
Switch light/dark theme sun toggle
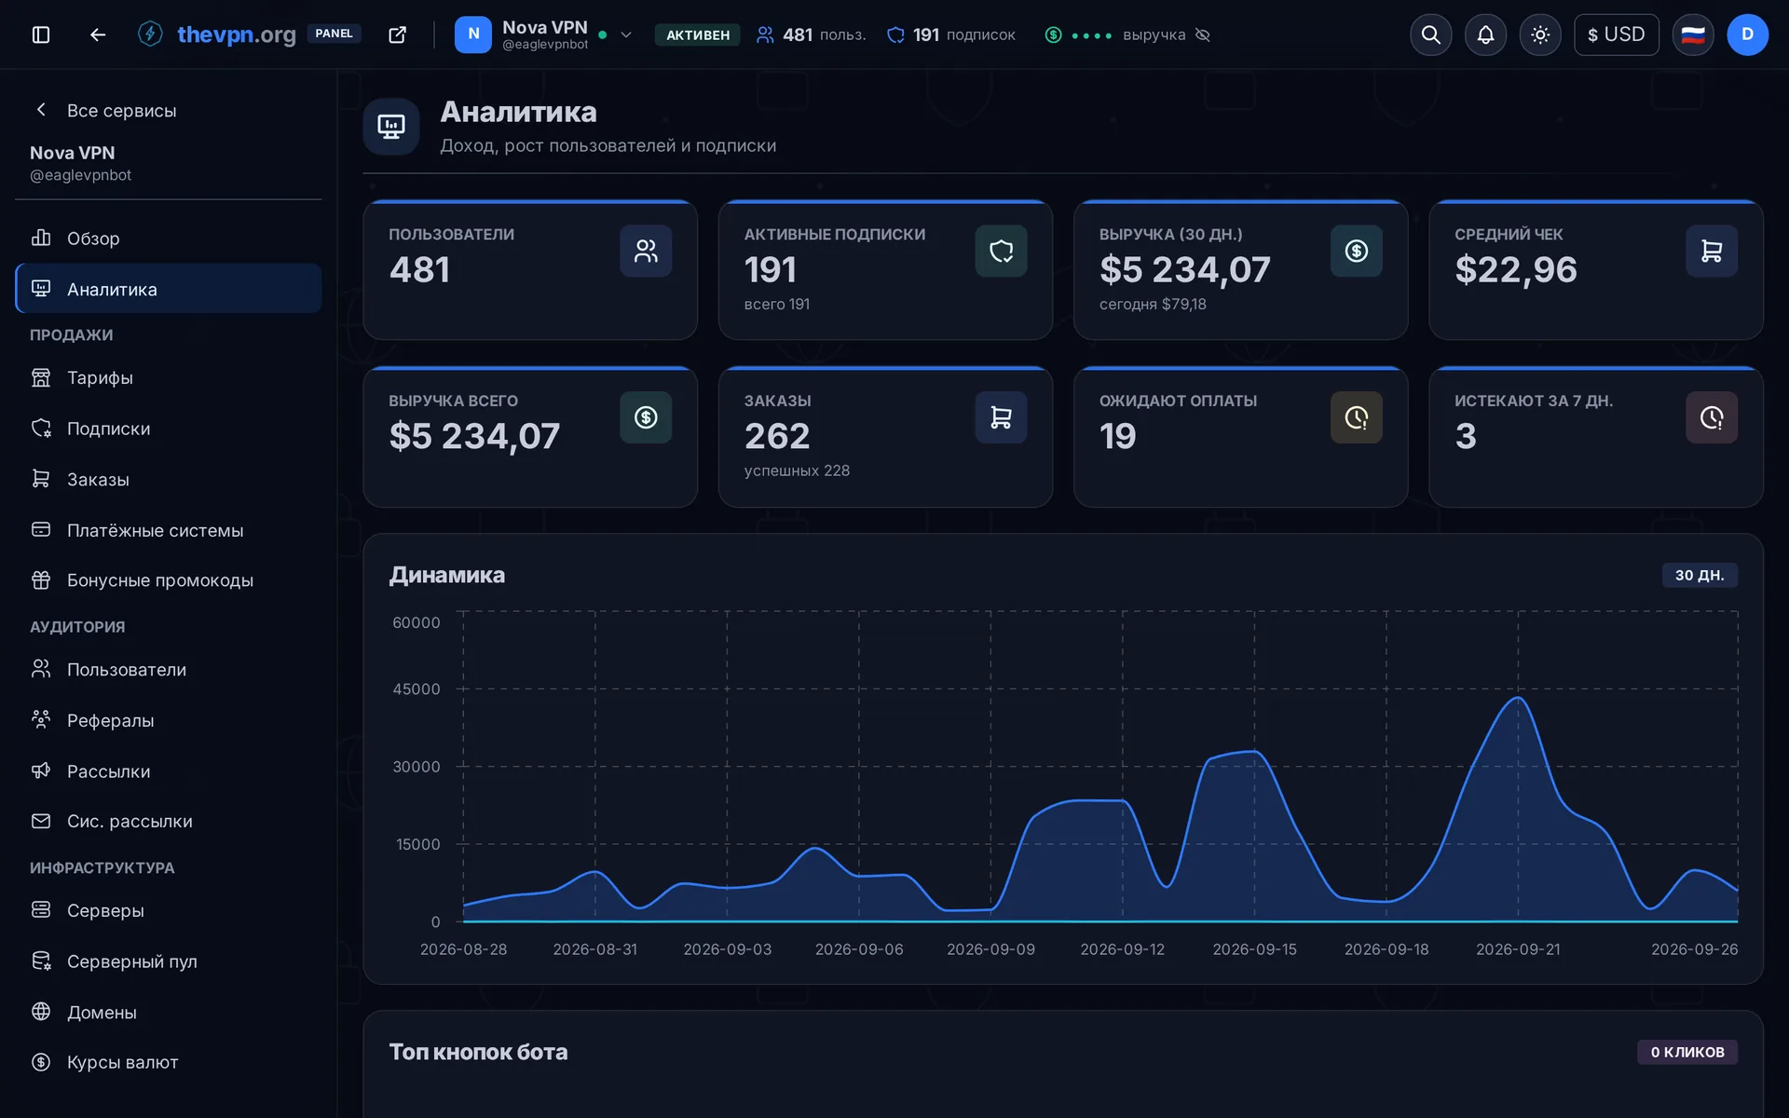pyautogui.click(x=1540, y=34)
